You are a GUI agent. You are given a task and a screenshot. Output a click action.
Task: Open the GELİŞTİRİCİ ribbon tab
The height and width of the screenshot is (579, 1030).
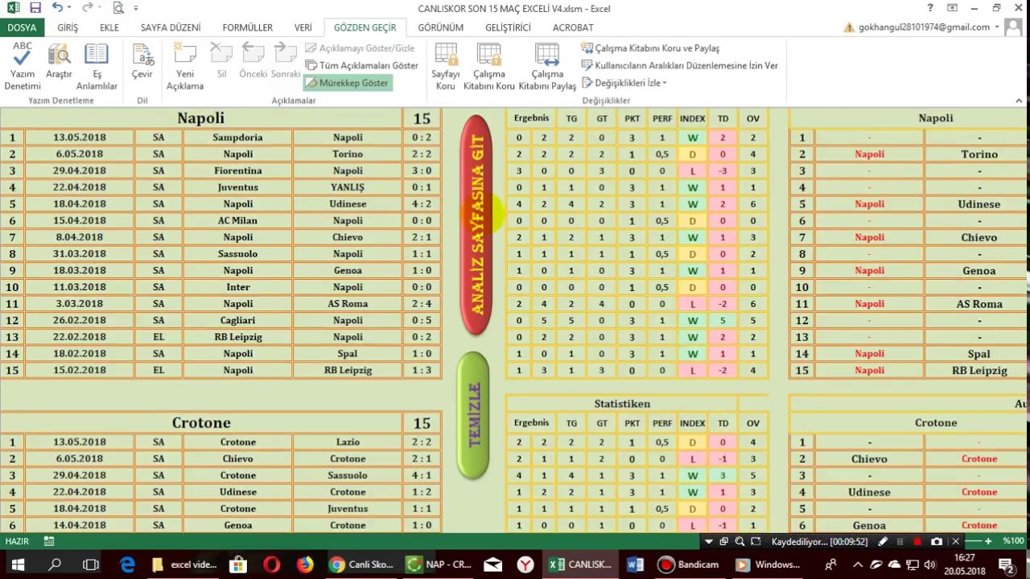[508, 27]
